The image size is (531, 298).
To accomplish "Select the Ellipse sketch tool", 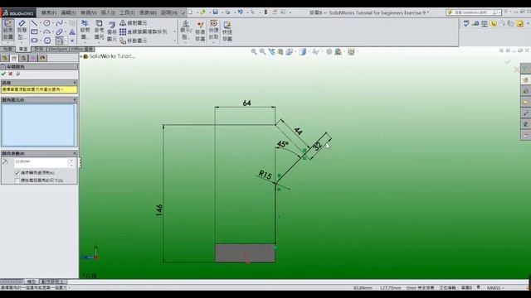I will (x=59, y=31).
